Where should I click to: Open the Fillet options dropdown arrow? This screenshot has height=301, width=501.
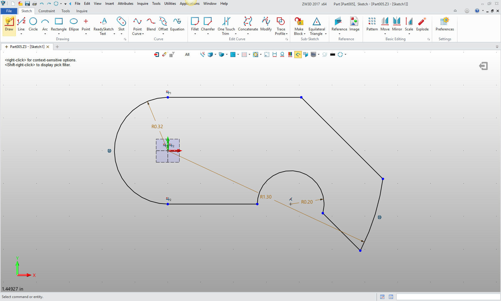coord(195,34)
